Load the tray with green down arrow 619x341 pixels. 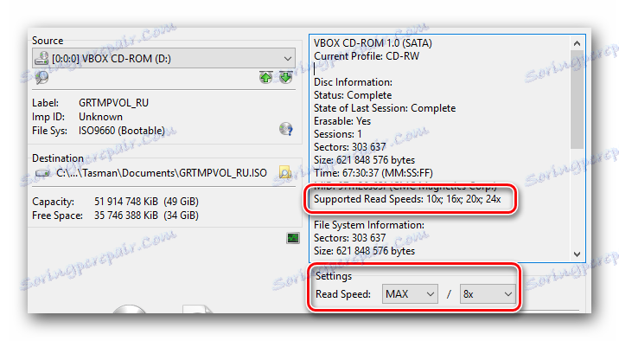pyautogui.click(x=285, y=77)
